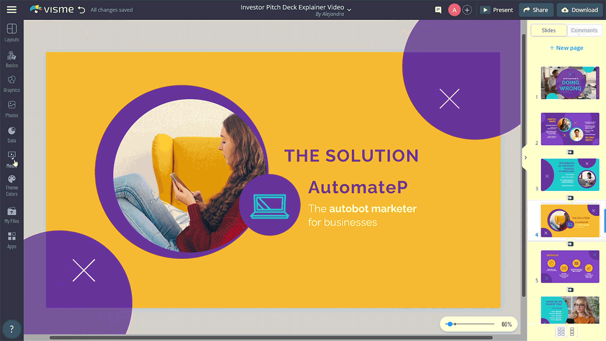Viewport: 606px width, 341px height.
Task: Open the comments speech bubble icon
Action: point(438,10)
